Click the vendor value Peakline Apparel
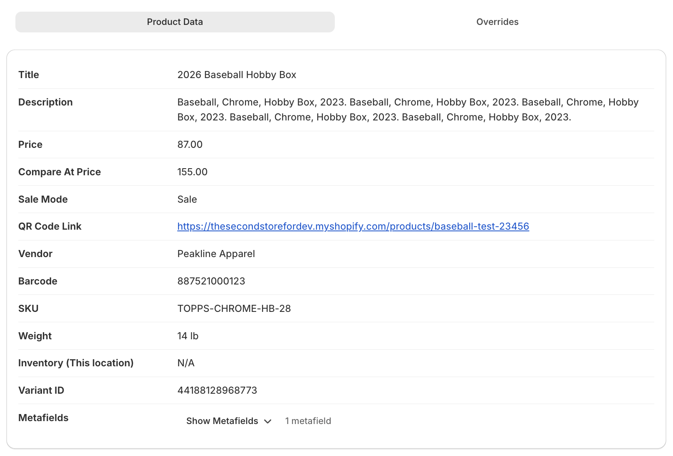Viewport: 673px width, 456px height. [x=216, y=254]
